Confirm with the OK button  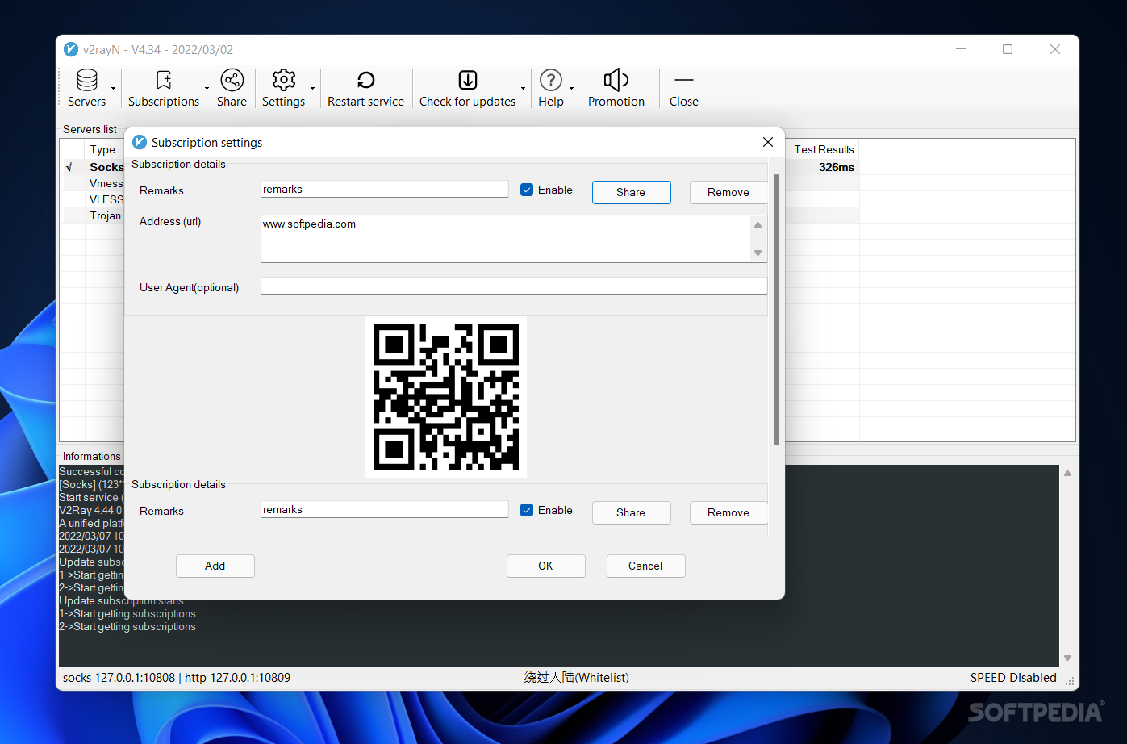tap(545, 566)
